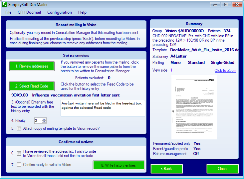The image size is (244, 179).
Task: Decrease Priority with the down arrow
Action: point(44,122)
